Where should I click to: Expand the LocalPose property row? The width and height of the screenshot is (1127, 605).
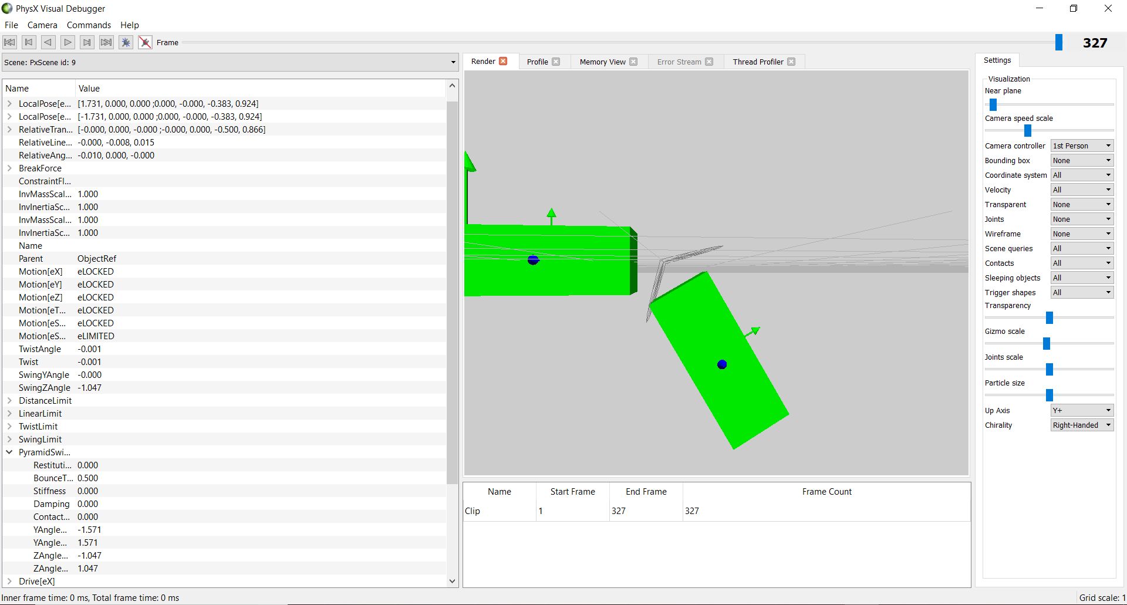point(9,103)
